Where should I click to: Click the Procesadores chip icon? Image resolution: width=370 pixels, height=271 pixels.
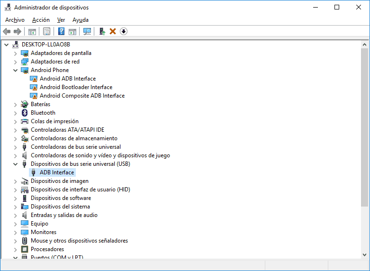25,249
